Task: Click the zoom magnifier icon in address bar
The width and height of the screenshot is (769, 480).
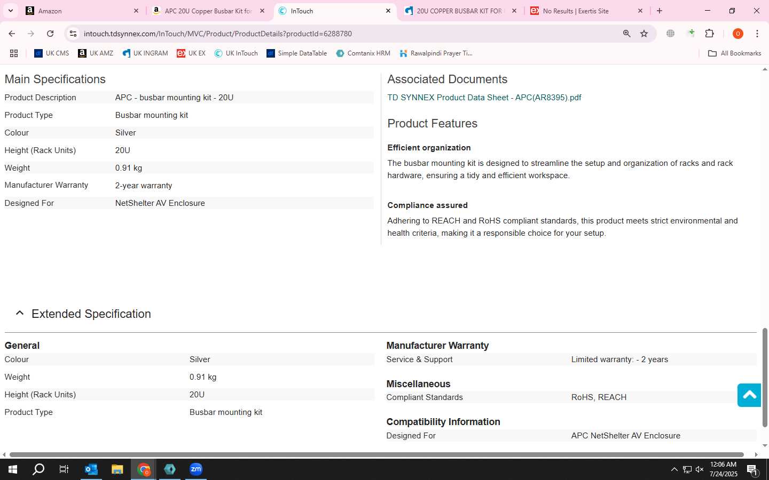Action: [626, 34]
